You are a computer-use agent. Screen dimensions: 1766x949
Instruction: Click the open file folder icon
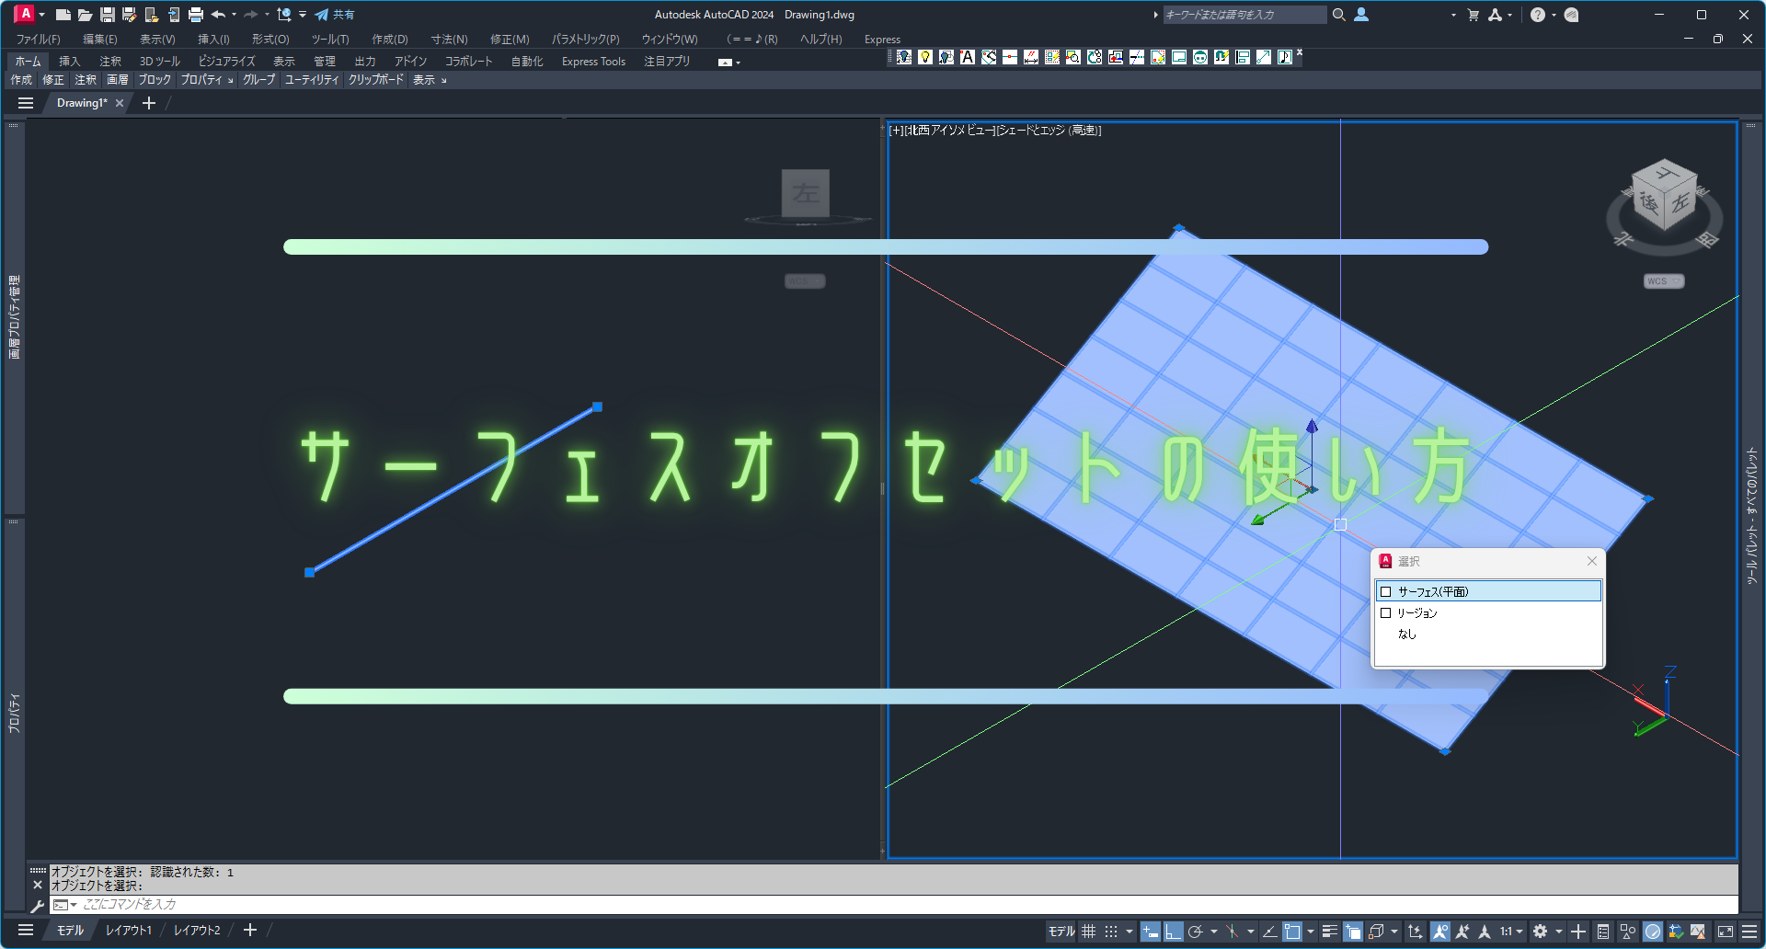click(85, 15)
